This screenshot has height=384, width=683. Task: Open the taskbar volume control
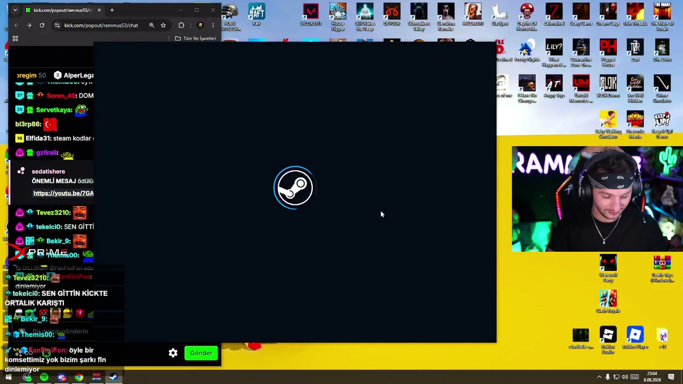pos(625,377)
